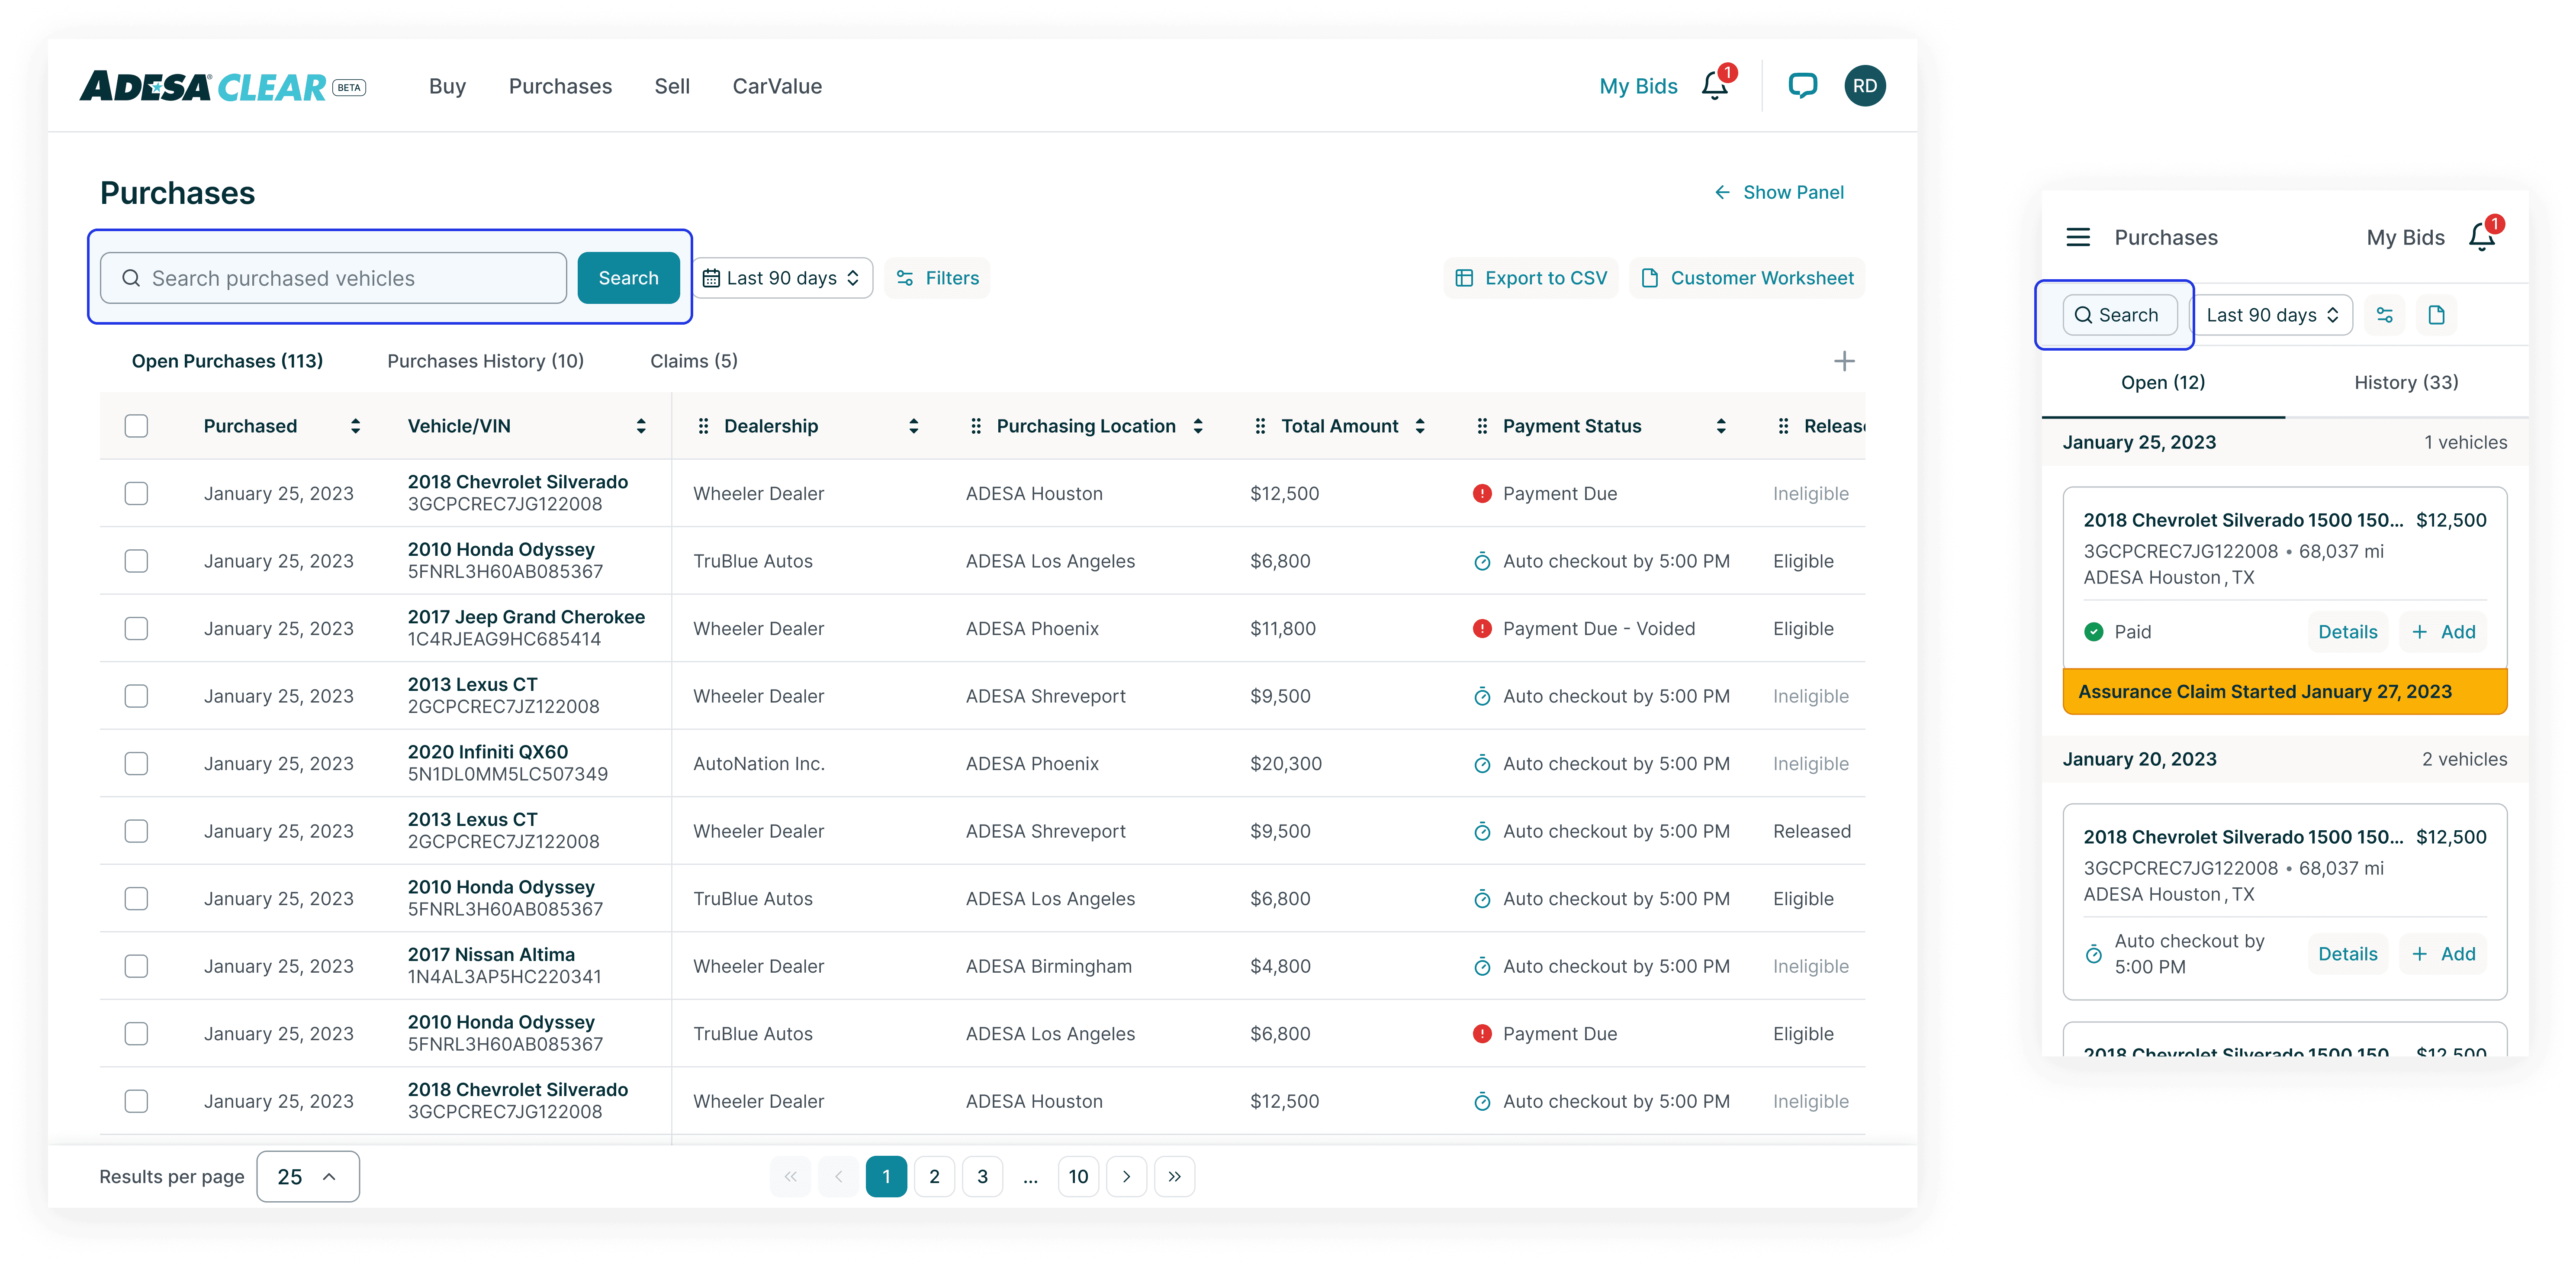Open Details for the Auto checkout Silverado card
Screen dimensions: 2576x1264
(2347, 954)
